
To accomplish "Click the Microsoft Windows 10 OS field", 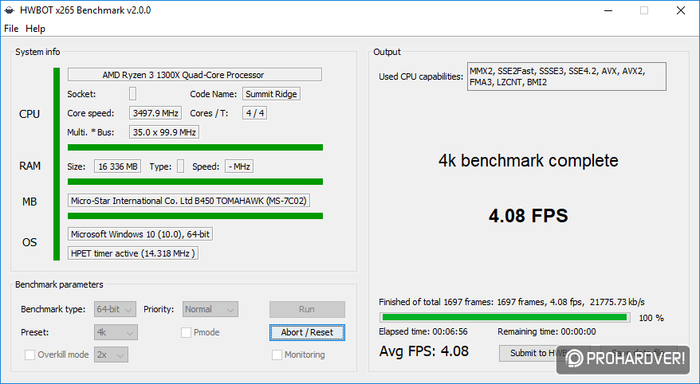I will 140,234.
